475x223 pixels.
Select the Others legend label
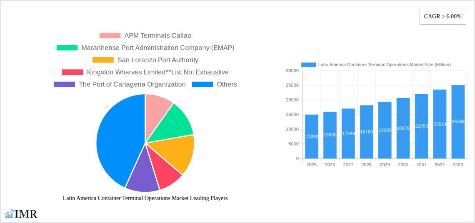(227, 84)
